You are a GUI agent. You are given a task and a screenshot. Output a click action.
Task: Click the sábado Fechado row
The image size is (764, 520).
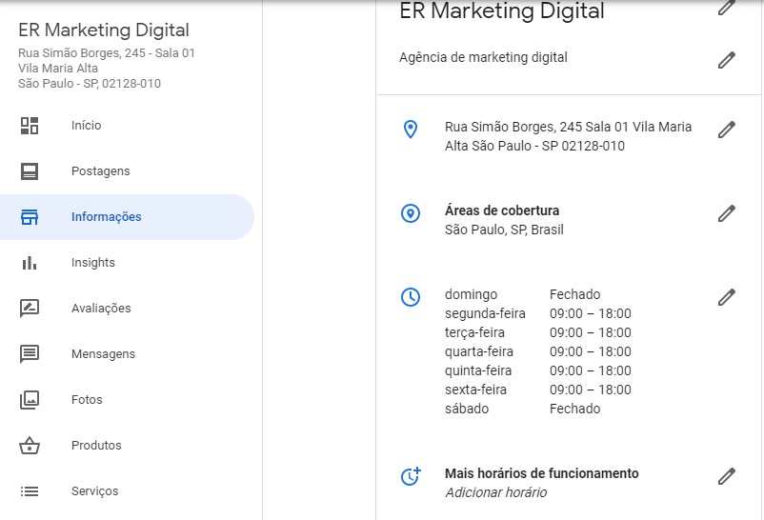[522, 409]
